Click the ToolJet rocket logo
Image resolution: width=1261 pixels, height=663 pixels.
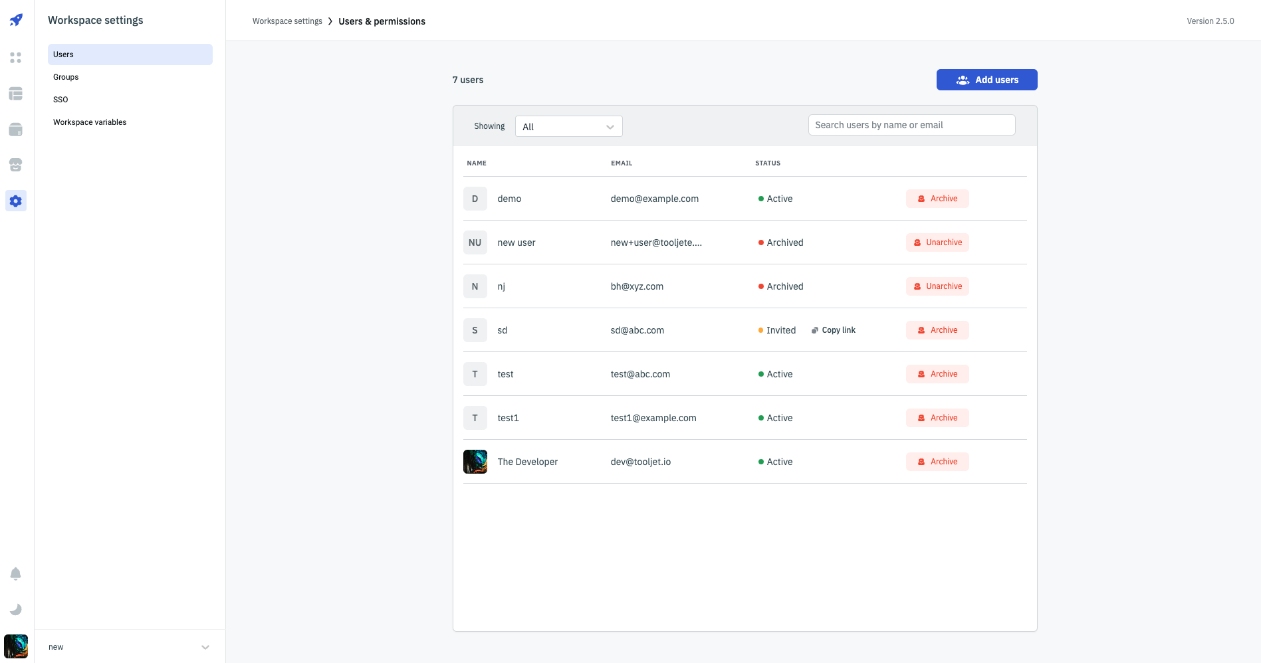pos(16,20)
